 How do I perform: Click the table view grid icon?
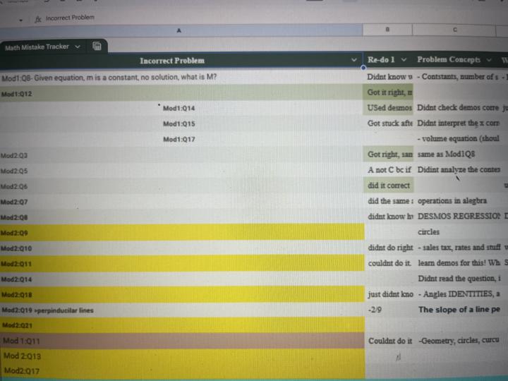coord(97,47)
